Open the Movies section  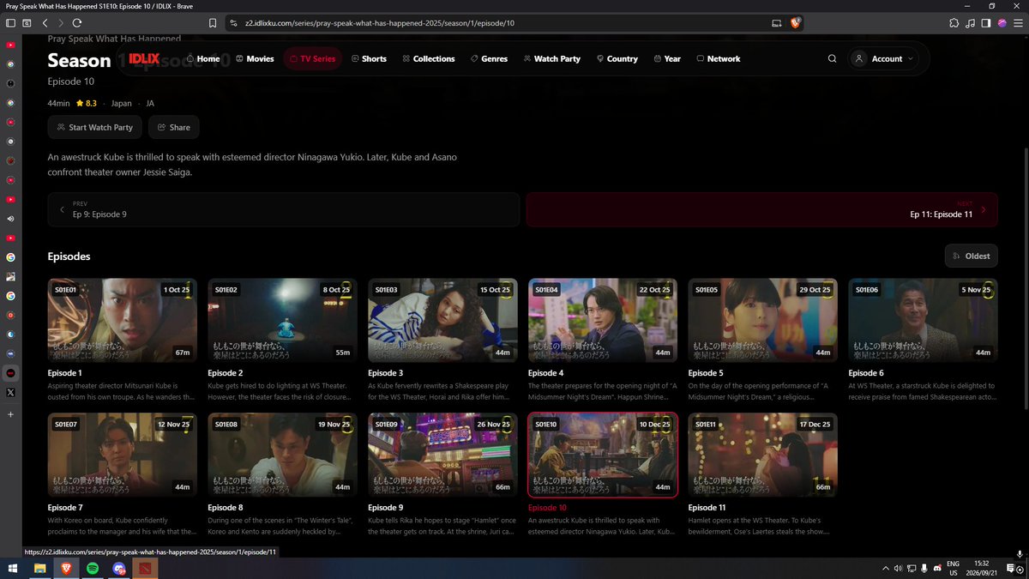(x=255, y=59)
